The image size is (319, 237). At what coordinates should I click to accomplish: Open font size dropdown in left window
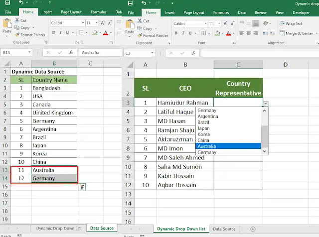(96, 23)
